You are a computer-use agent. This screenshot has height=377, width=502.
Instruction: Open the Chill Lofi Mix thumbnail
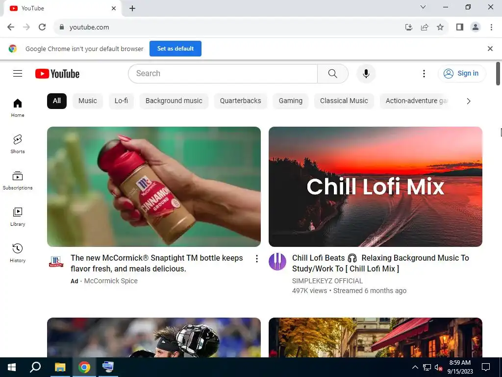click(375, 187)
